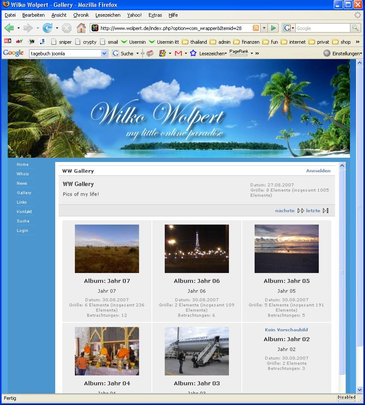Open the search engine selector dropdown
Screen dimensions: 365x405
coord(293,28)
